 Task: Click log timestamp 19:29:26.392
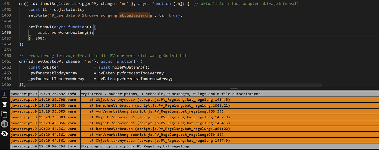[x=52, y=94]
